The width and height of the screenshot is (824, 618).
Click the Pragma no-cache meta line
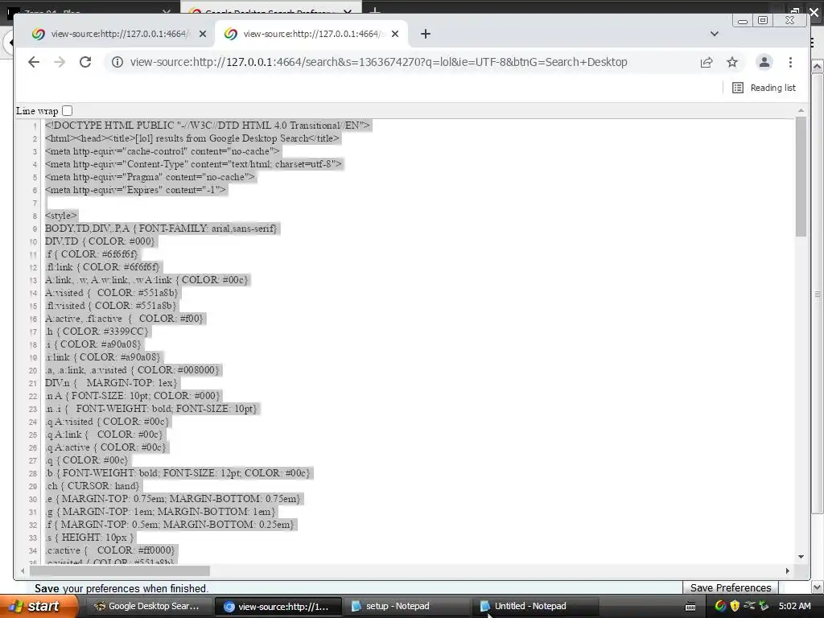[x=150, y=176]
